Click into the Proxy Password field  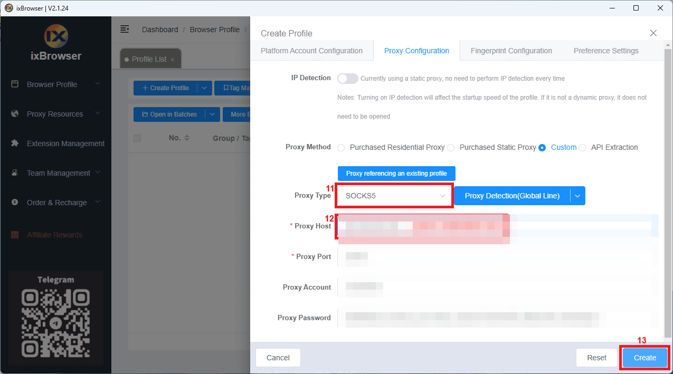[498, 318]
